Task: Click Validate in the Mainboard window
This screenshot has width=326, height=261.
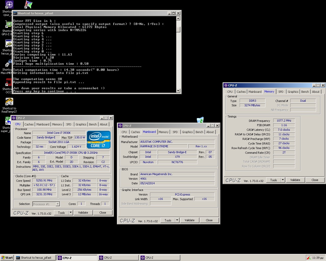Action: (189, 220)
